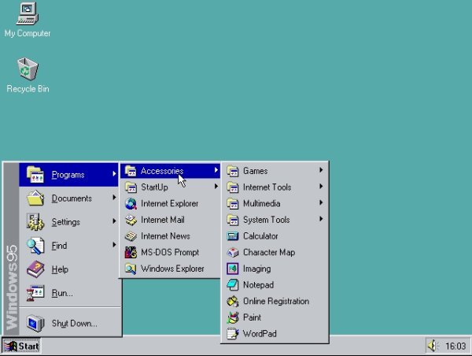Viewport: 472px width, 356px height.
Task: Choose Settings in the Start menu
Action: 69,222
